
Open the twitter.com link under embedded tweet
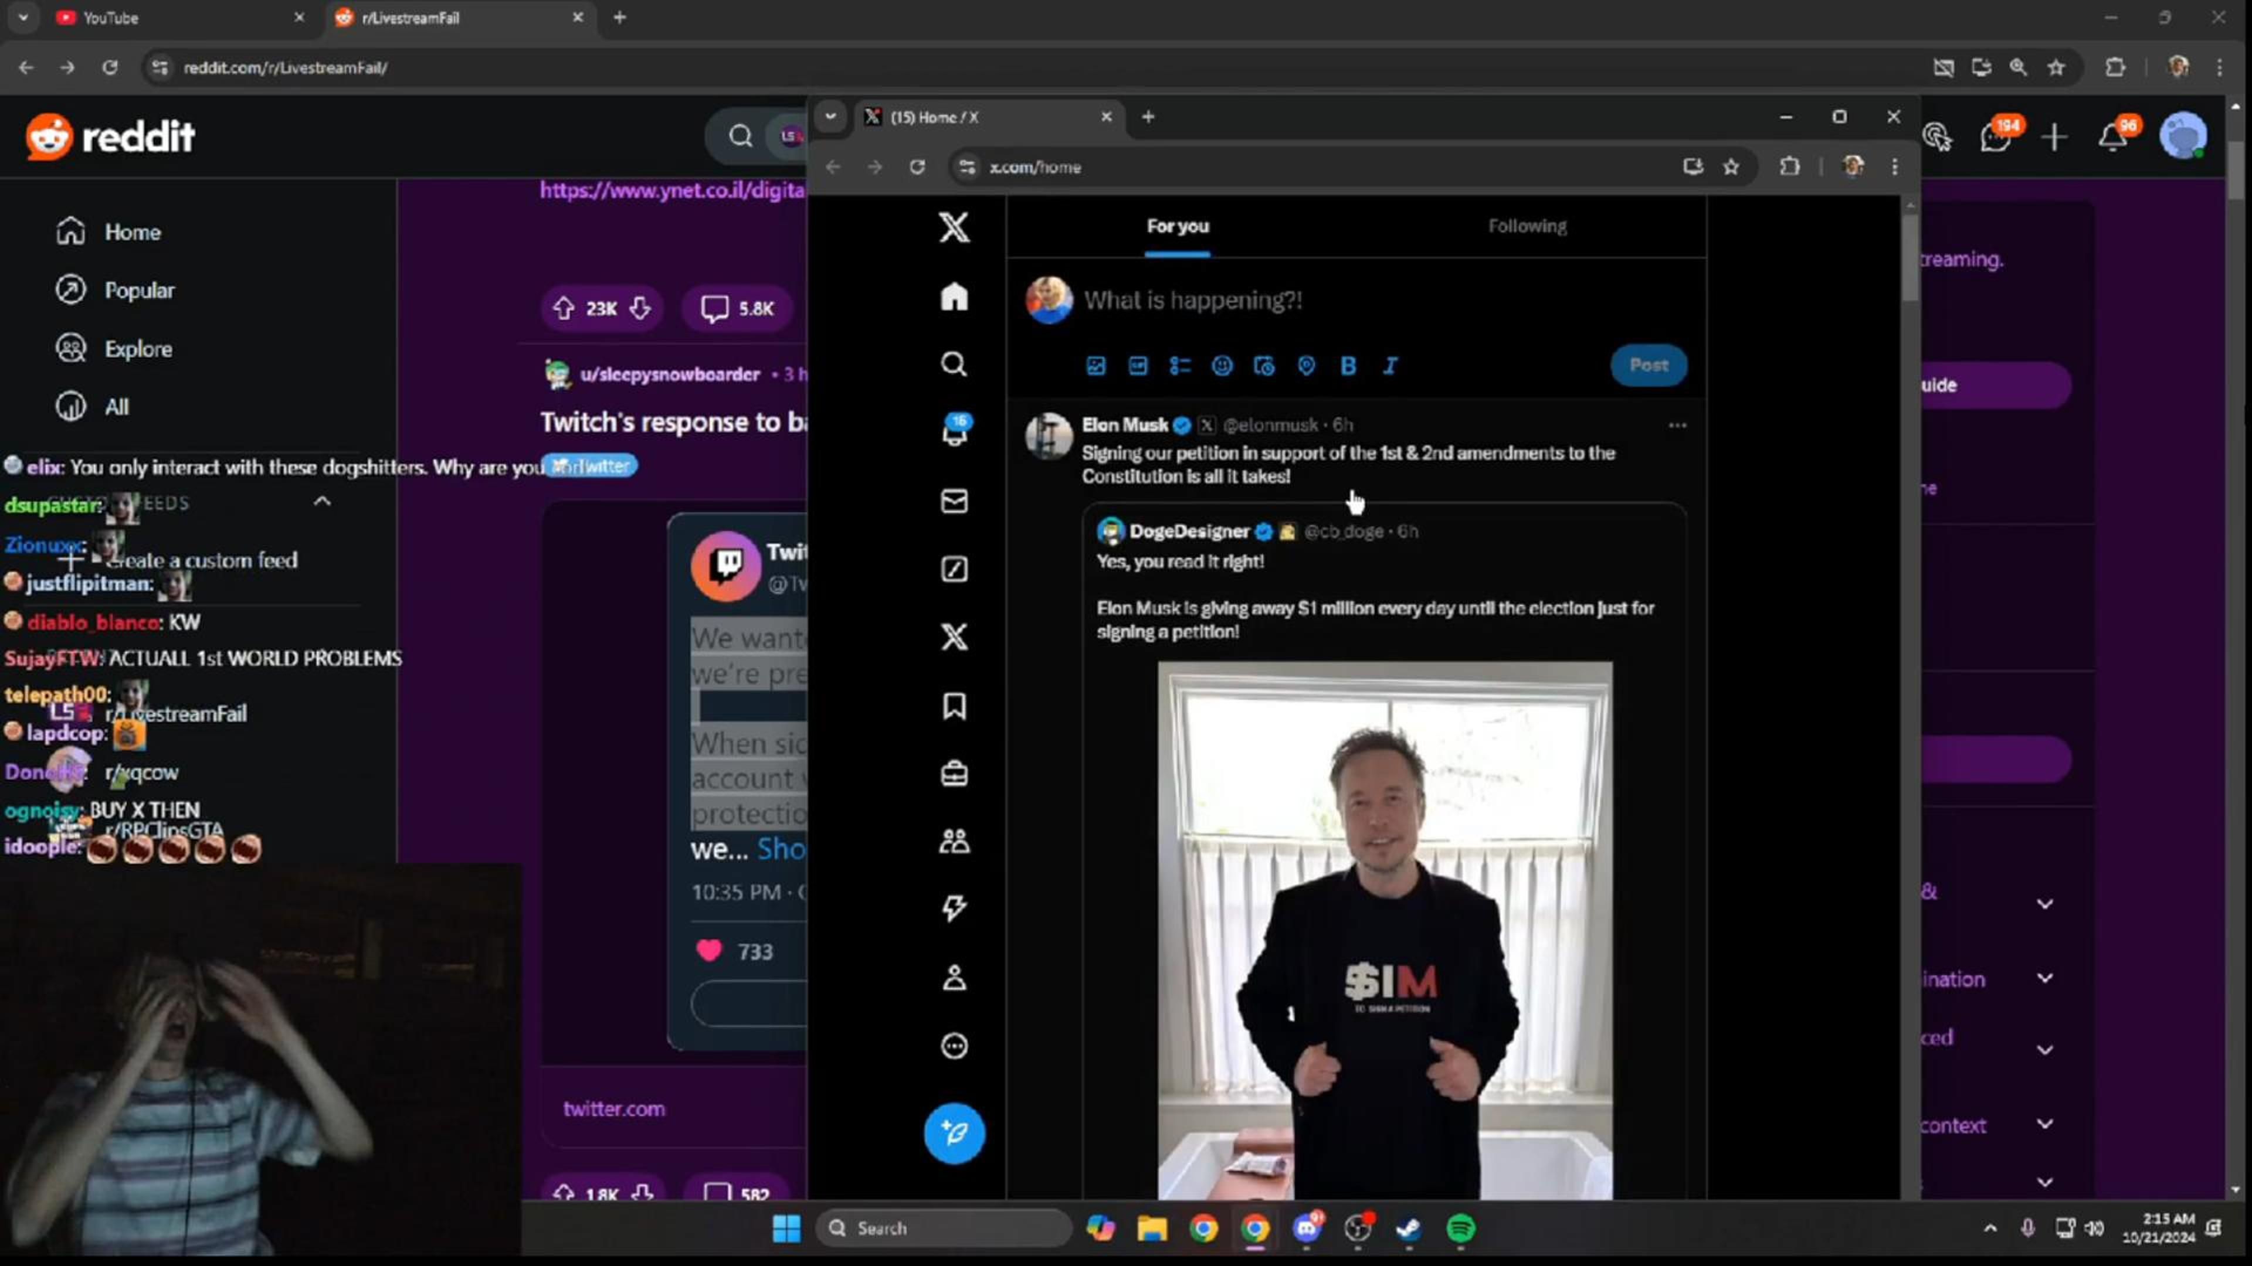pos(613,1109)
